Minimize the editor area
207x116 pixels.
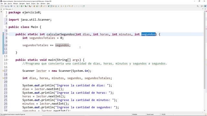pyautogui.click(x=203, y=9)
